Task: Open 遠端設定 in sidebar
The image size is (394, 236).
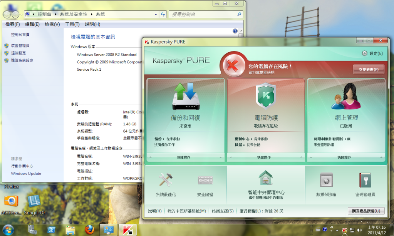Action: point(18,53)
